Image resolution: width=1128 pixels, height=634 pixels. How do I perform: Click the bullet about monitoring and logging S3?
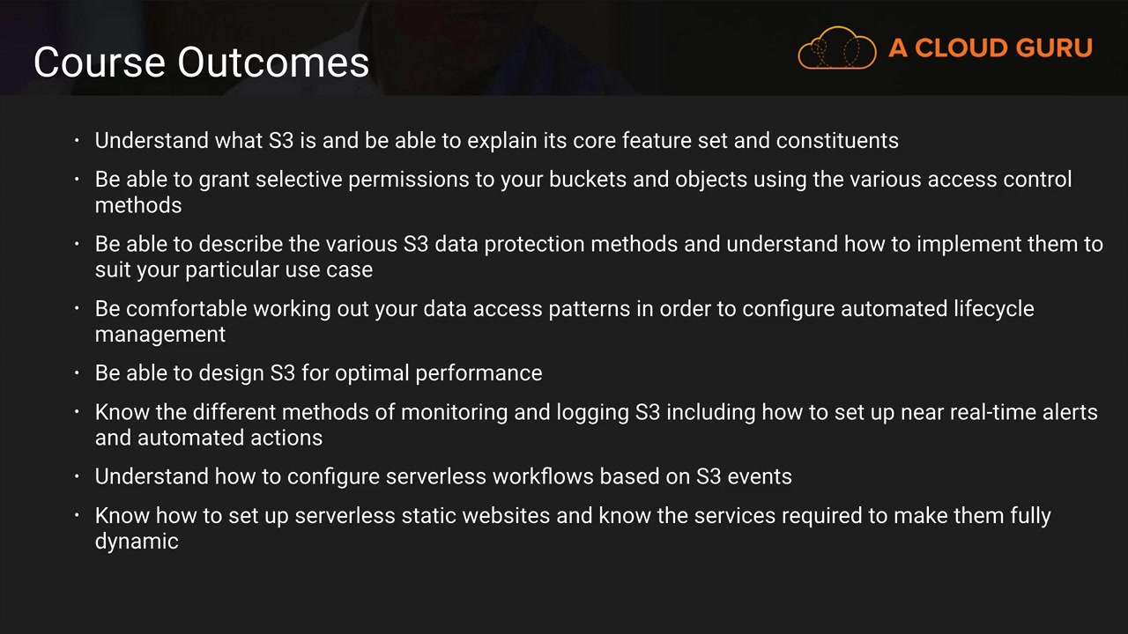596,412
